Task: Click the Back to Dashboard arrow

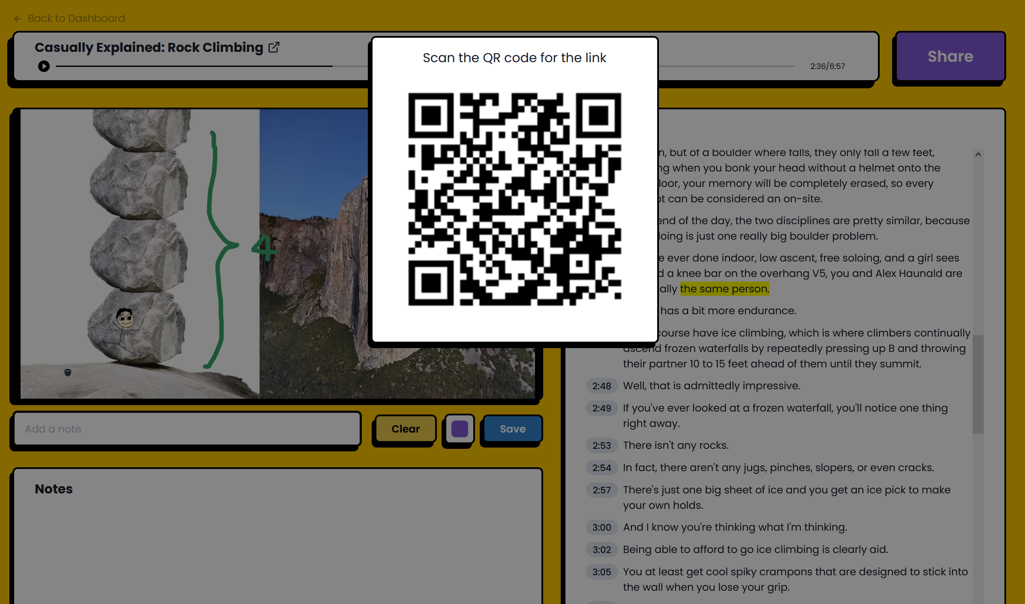Action: pos(18,19)
